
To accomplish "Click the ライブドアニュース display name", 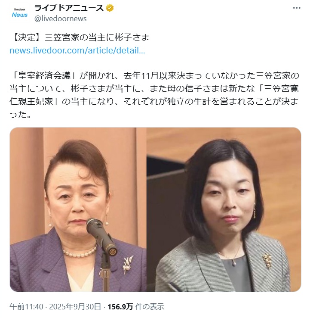I will click(x=69, y=8).
